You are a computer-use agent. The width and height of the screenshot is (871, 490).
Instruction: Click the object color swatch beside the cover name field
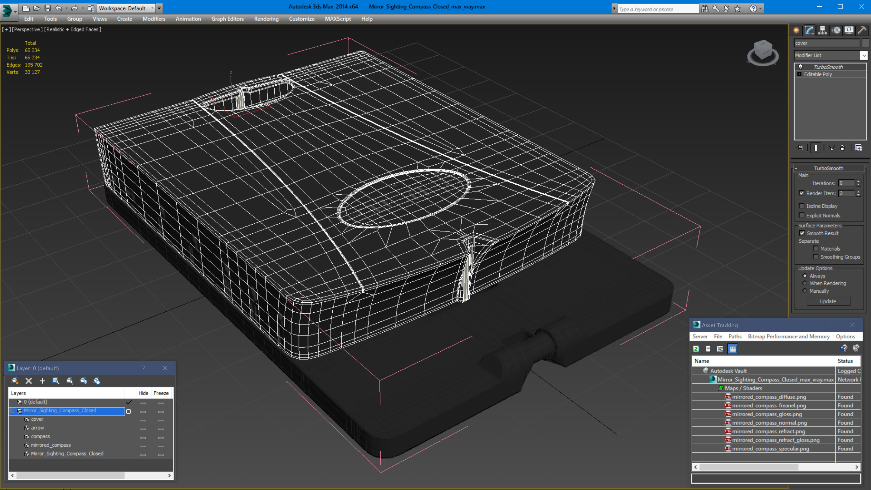pyautogui.click(x=865, y=43)
